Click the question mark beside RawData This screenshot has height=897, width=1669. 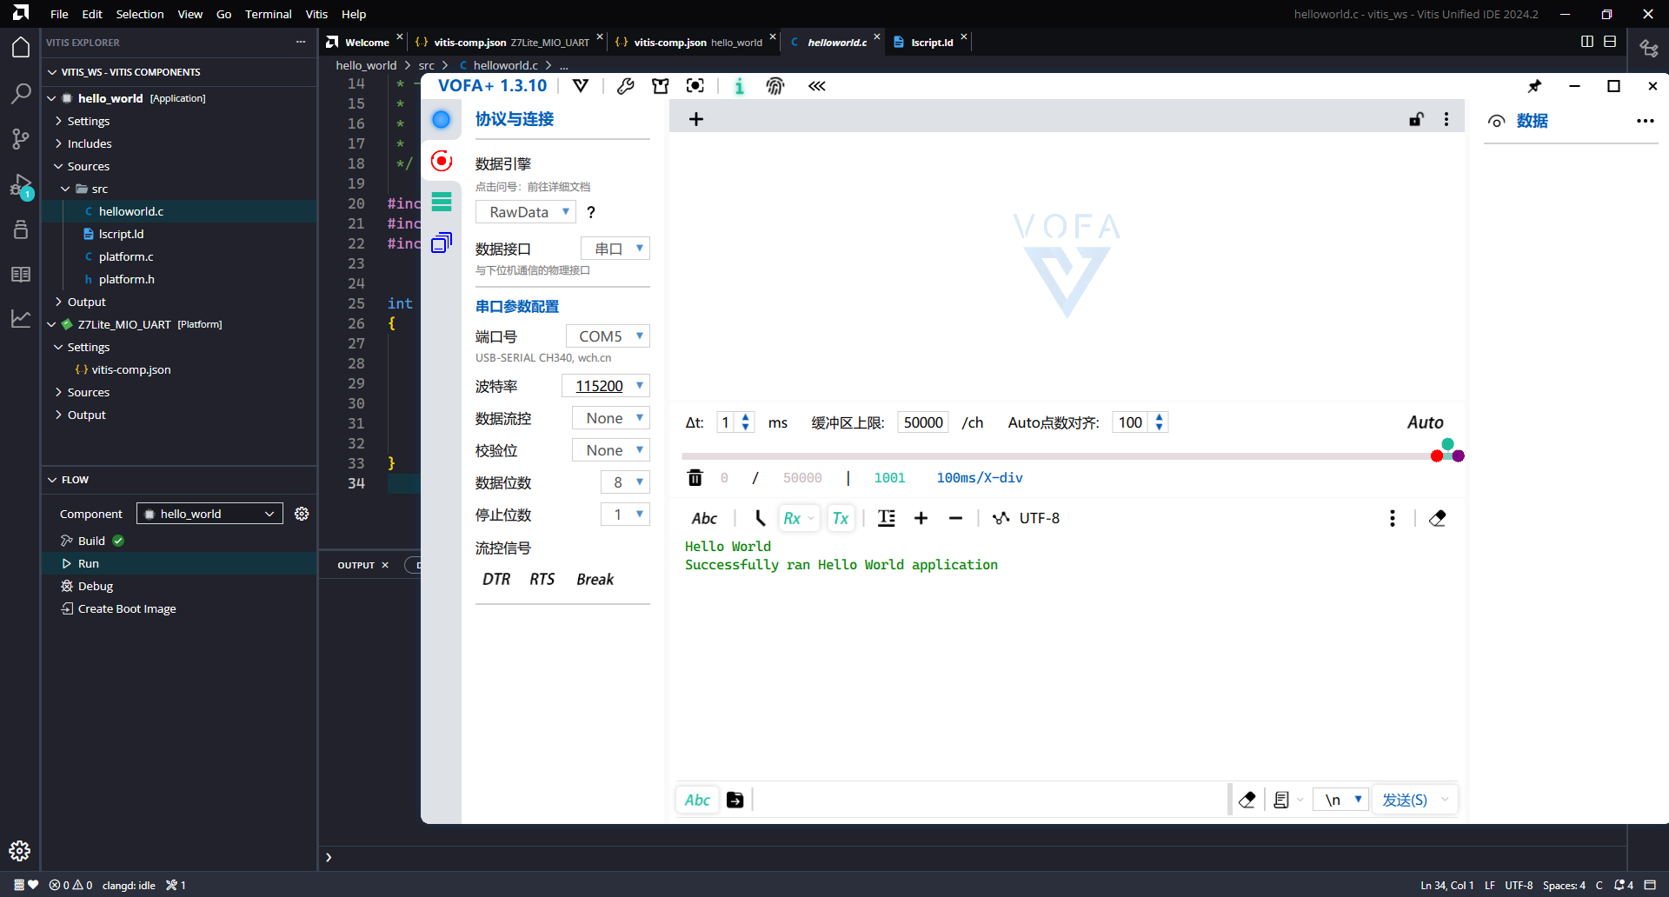[x=591, y=212]
